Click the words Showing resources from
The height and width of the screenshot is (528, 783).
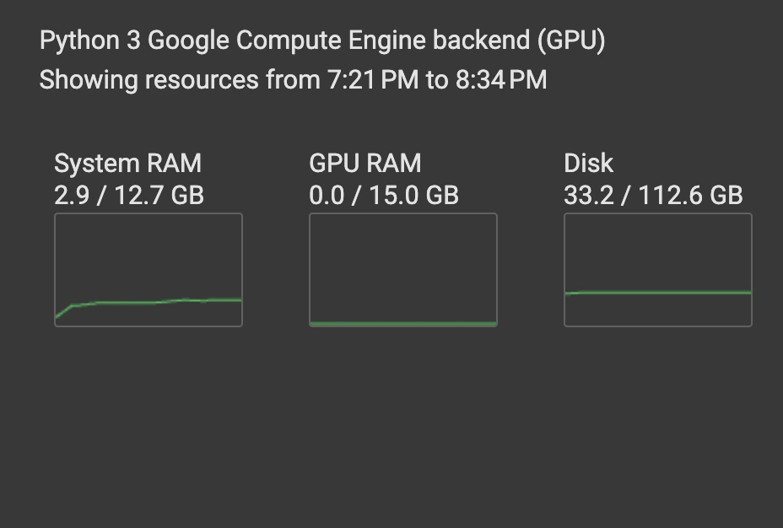180,80
